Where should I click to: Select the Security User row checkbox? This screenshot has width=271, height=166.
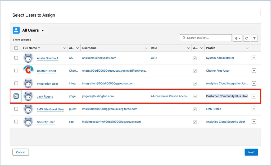pos(16,122)
